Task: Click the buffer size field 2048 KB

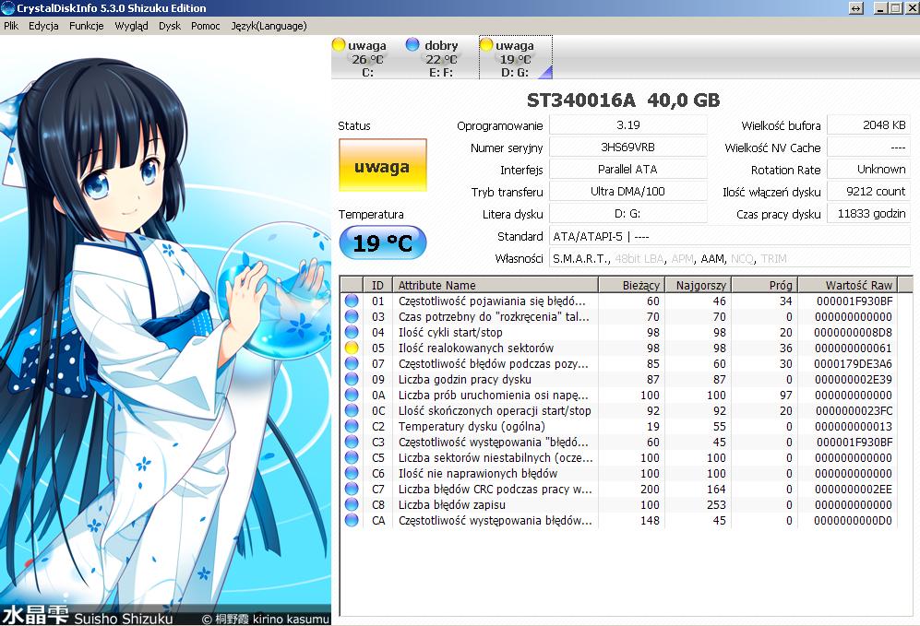Action: (868, 124)
